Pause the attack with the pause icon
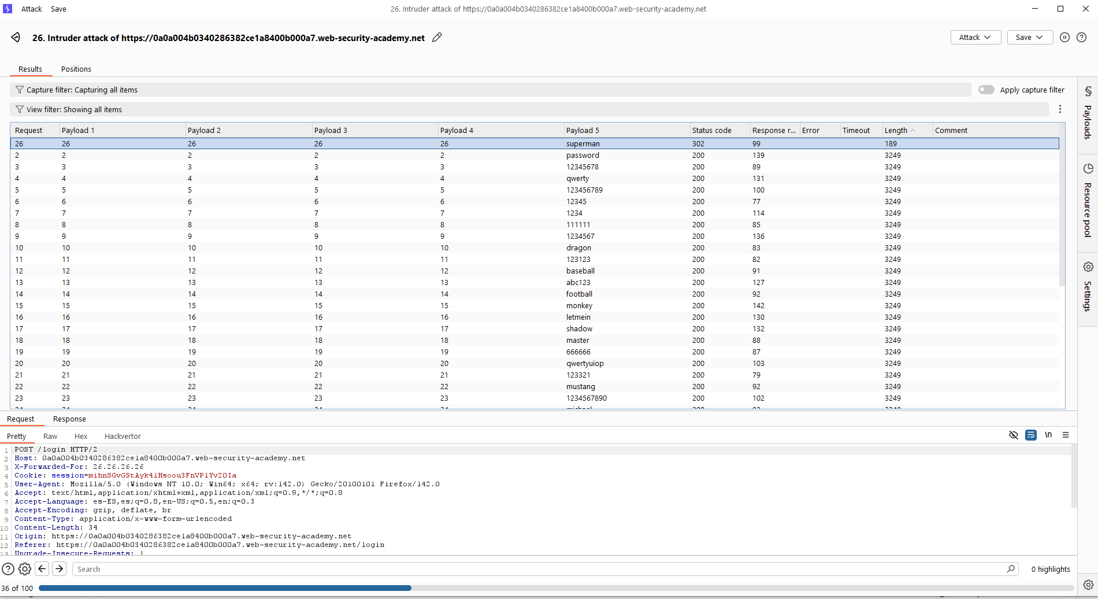 (x=1064, y=37)
